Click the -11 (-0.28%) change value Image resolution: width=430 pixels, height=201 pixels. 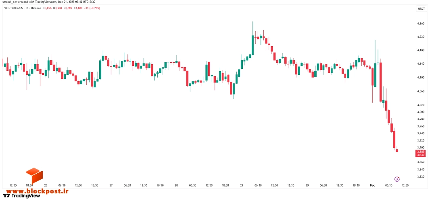[x=92, y=8]
